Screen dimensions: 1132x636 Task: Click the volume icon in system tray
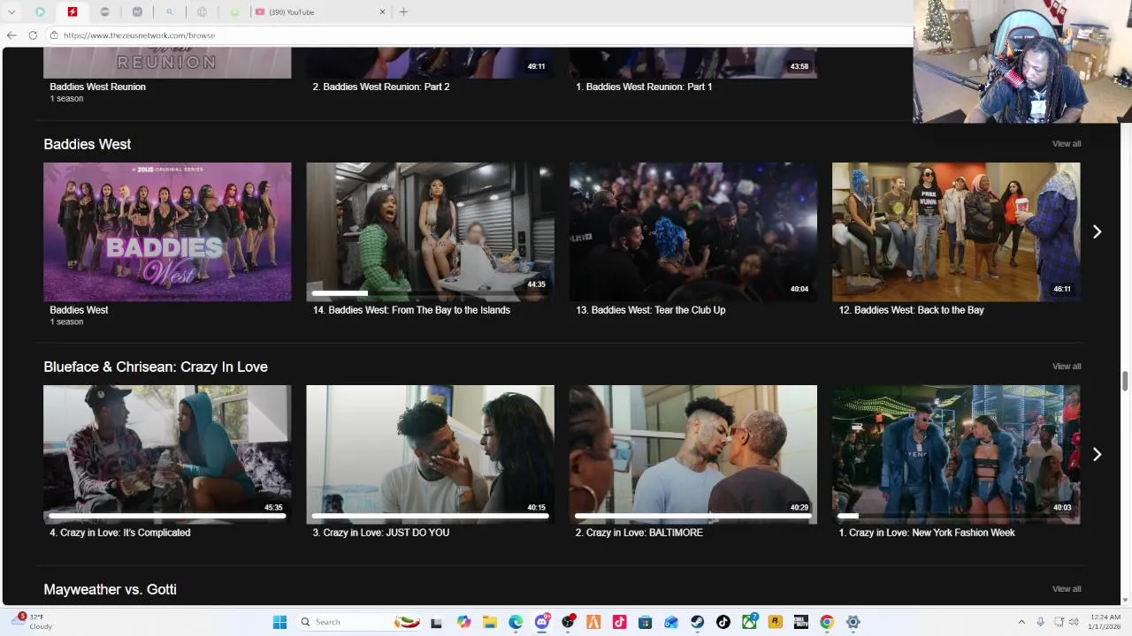point(1075,622)
